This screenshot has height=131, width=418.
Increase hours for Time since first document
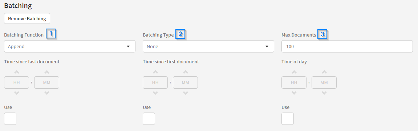point(155,72)
